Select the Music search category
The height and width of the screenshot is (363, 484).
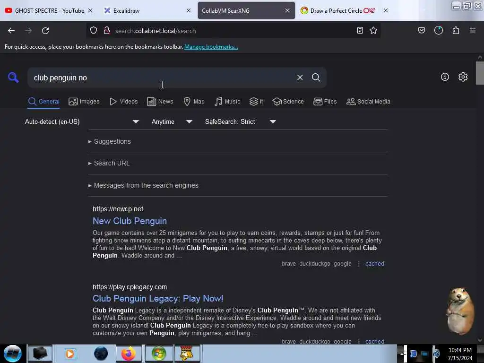pos(227,102)
